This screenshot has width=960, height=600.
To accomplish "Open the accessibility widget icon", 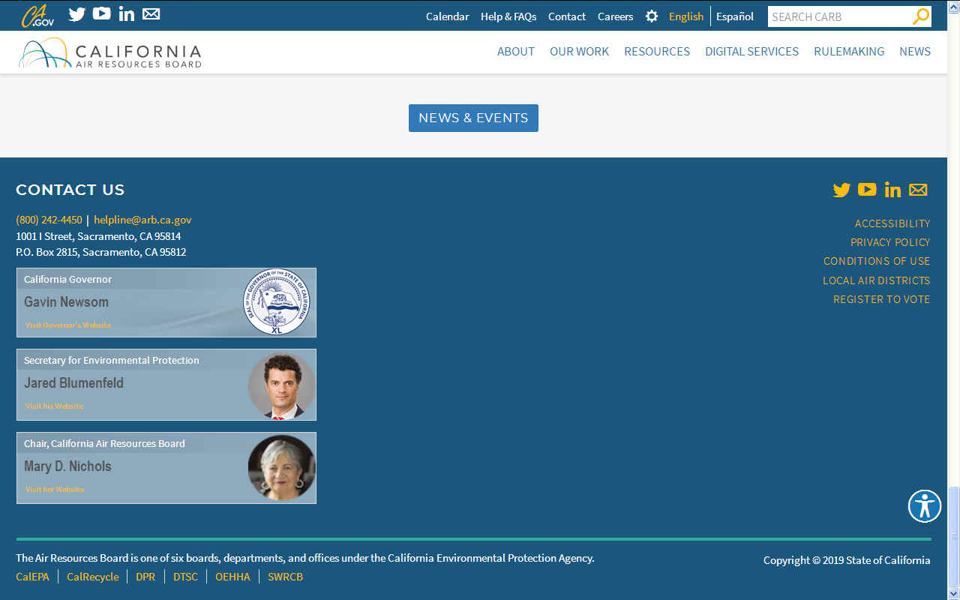I will [924, 506].
